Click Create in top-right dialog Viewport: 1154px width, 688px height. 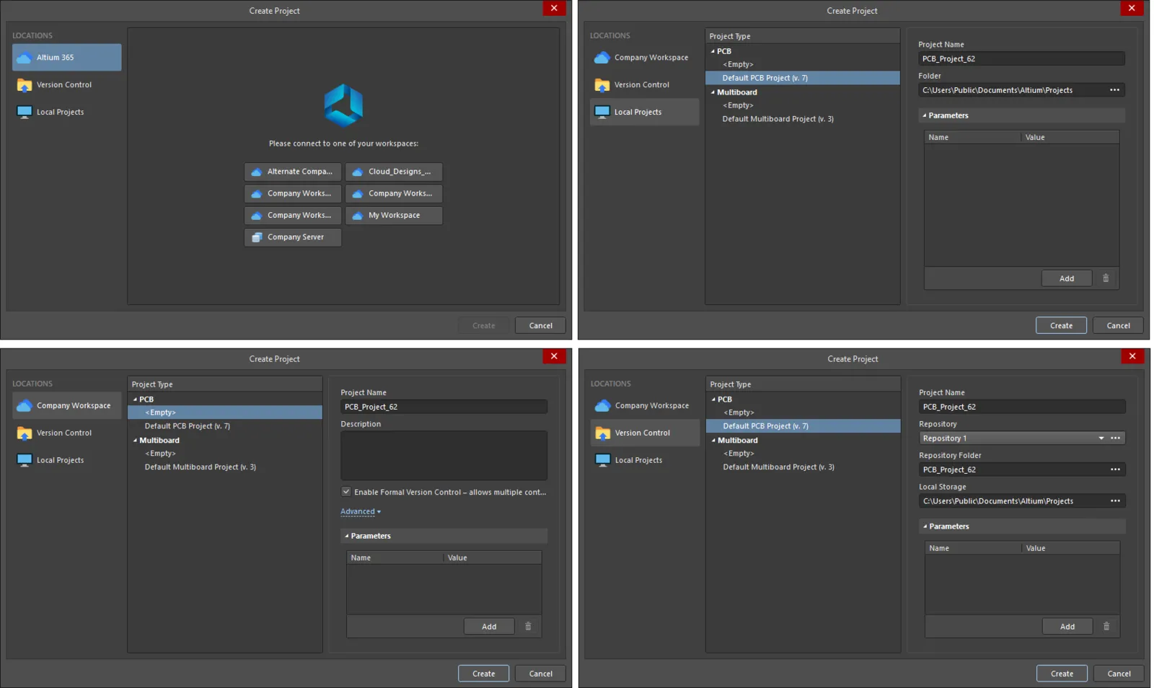point(1061,325)
